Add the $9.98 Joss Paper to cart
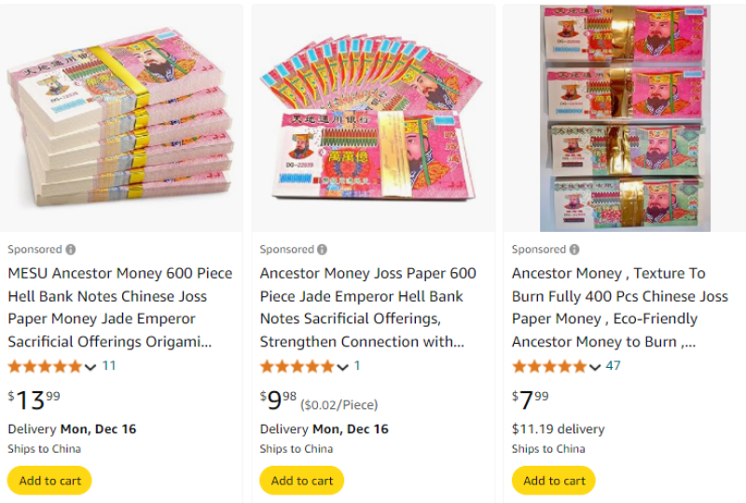746x503 pixels. [x=301, y=481]
